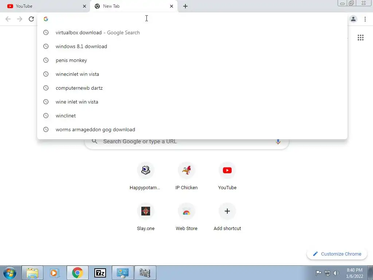
Task: Open a new tab with plus button
Action: point(185,6)
